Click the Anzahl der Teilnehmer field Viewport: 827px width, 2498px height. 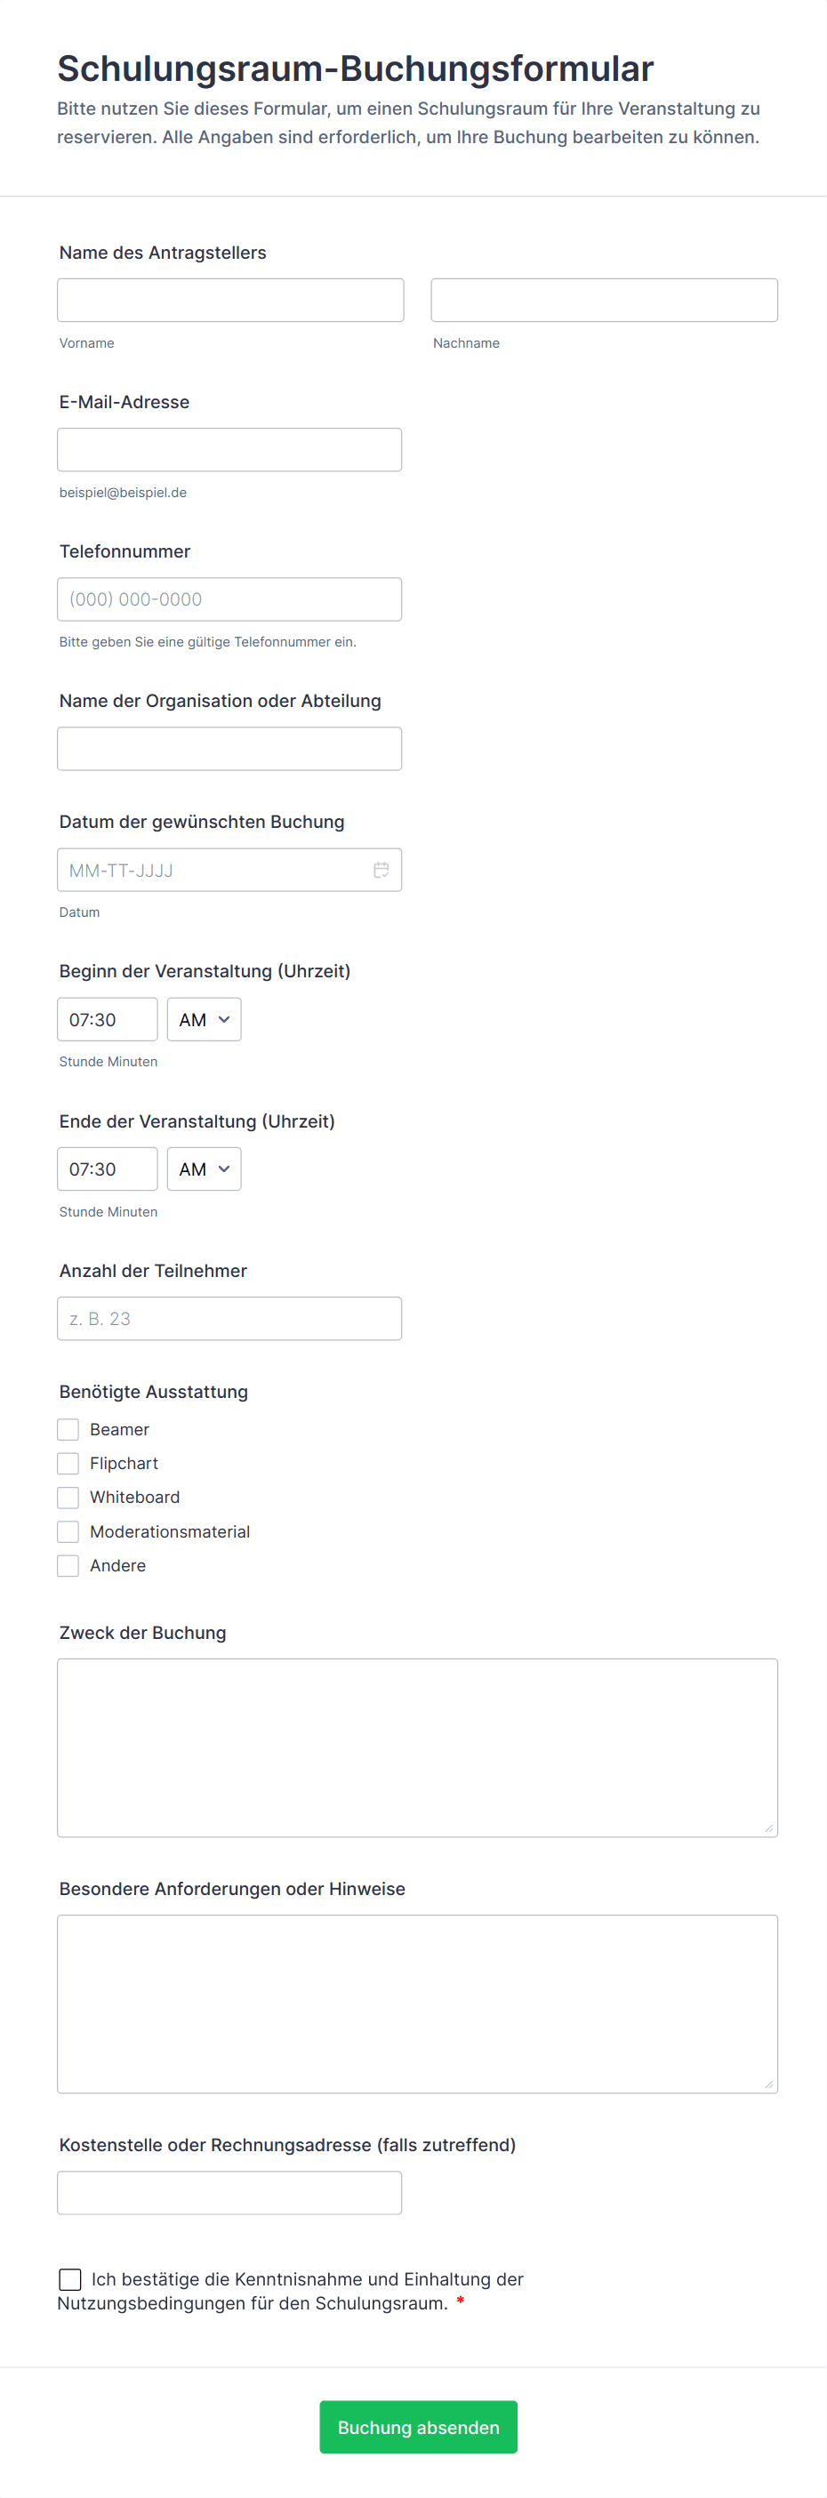click(229, 1319)
